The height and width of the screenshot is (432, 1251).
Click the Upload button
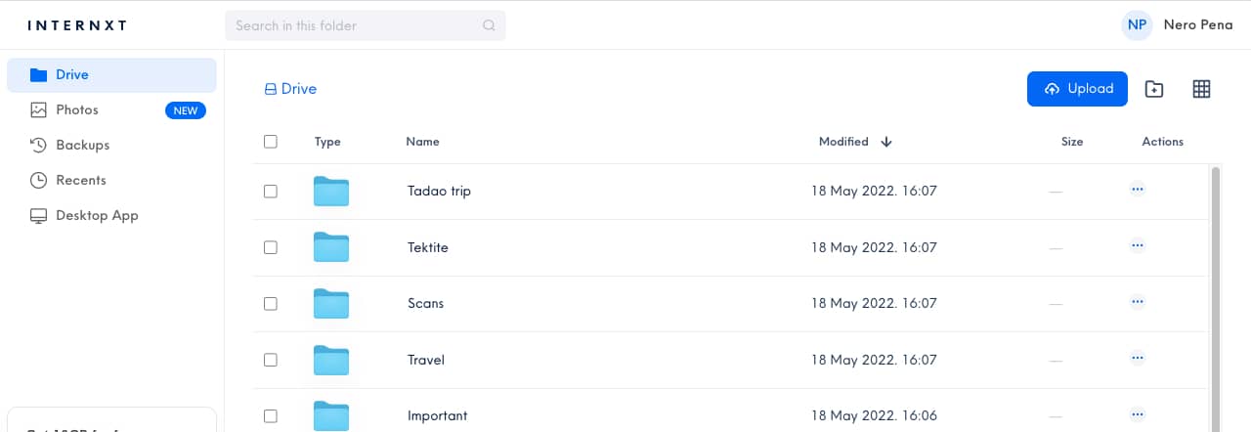1077,89
